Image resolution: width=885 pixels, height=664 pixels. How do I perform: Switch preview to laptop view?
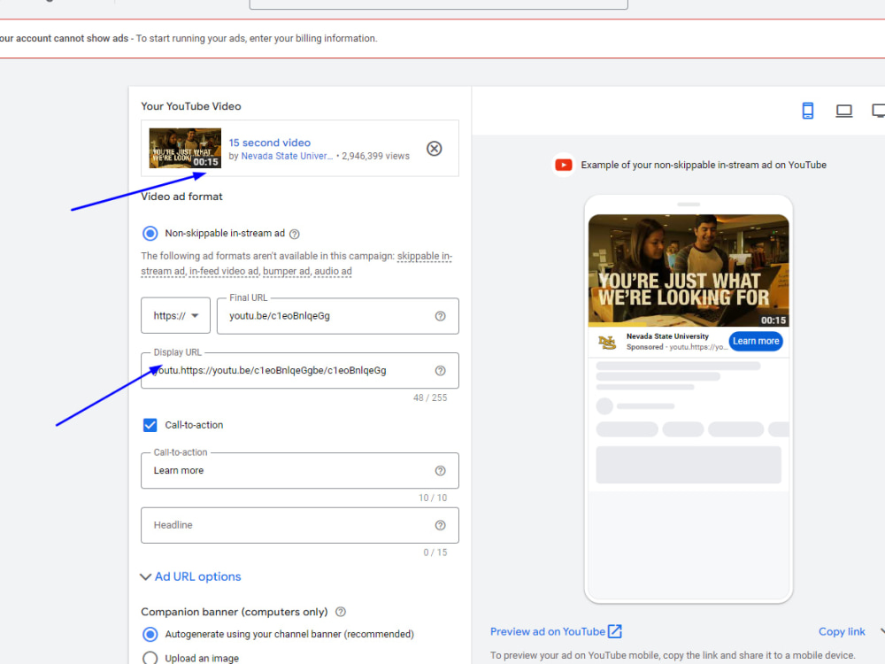coord(843,111)
